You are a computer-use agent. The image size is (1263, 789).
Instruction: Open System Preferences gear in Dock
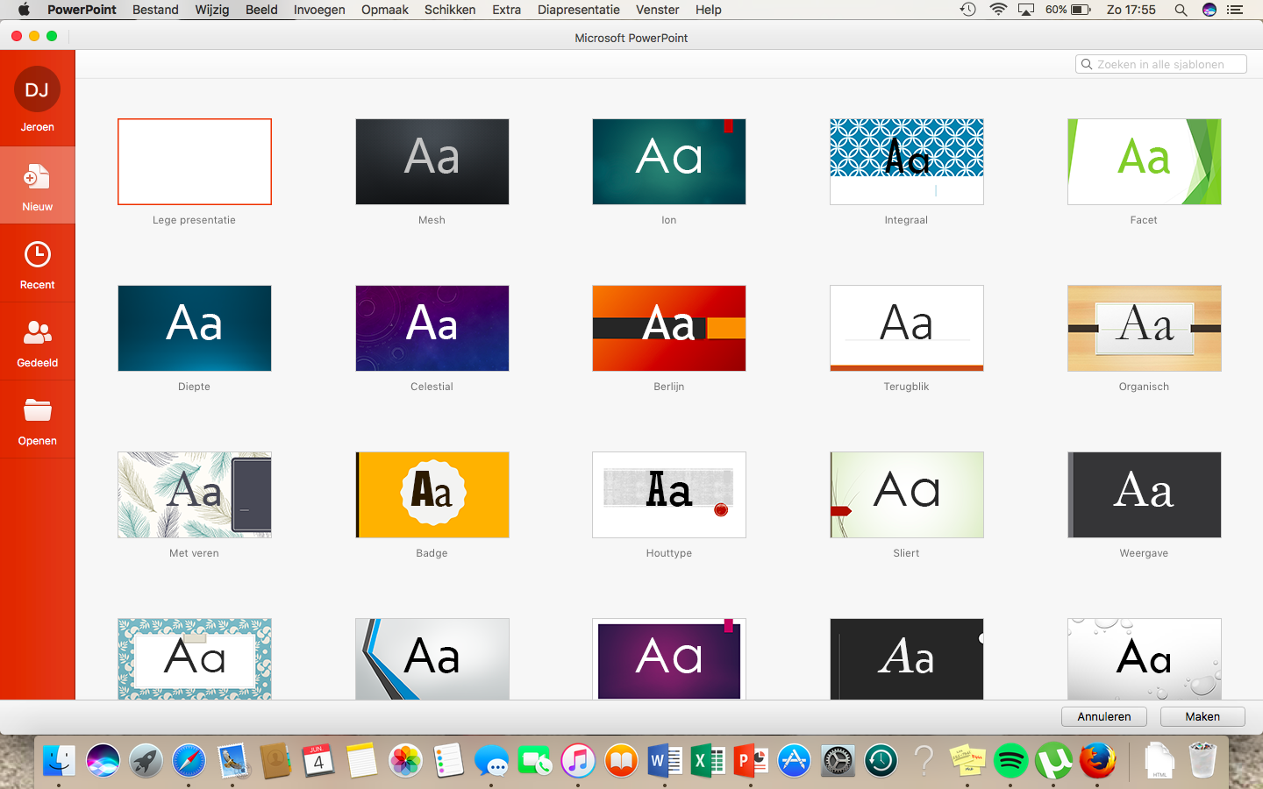[837, 760]
